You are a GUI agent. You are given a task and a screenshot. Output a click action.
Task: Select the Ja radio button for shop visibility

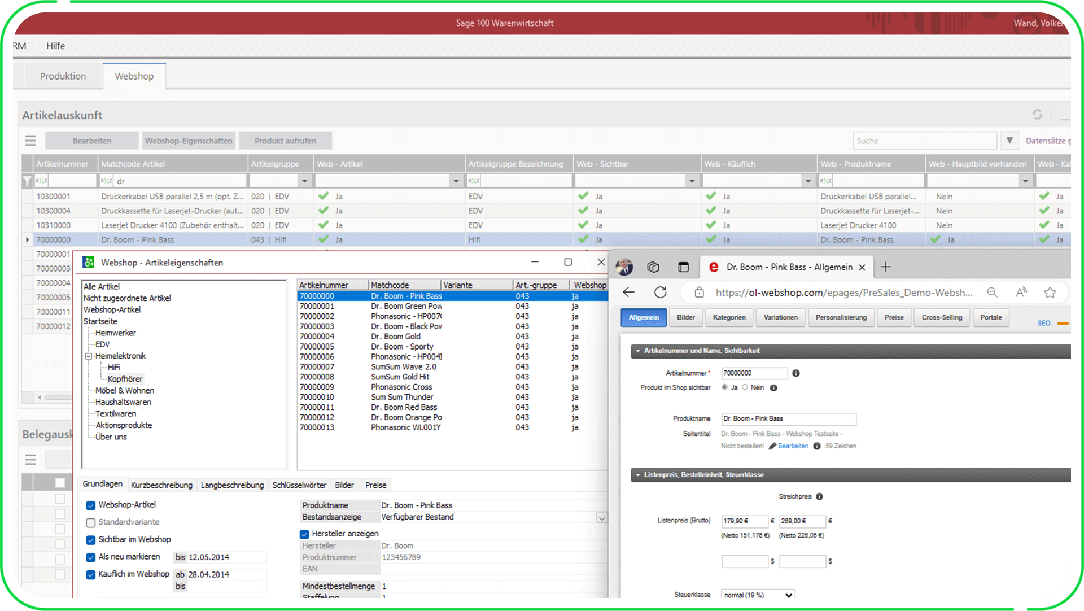[x=724, y=387]
